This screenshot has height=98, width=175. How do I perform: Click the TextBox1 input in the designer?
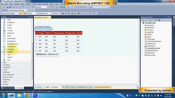tap(43, 30)
